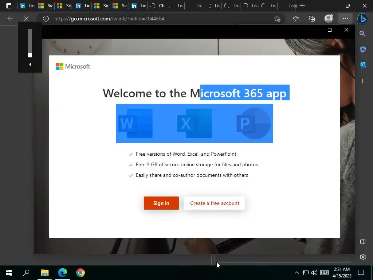Screen dimensions: 373x280
Task: Stop loading the current page
Action: point(26,19)
